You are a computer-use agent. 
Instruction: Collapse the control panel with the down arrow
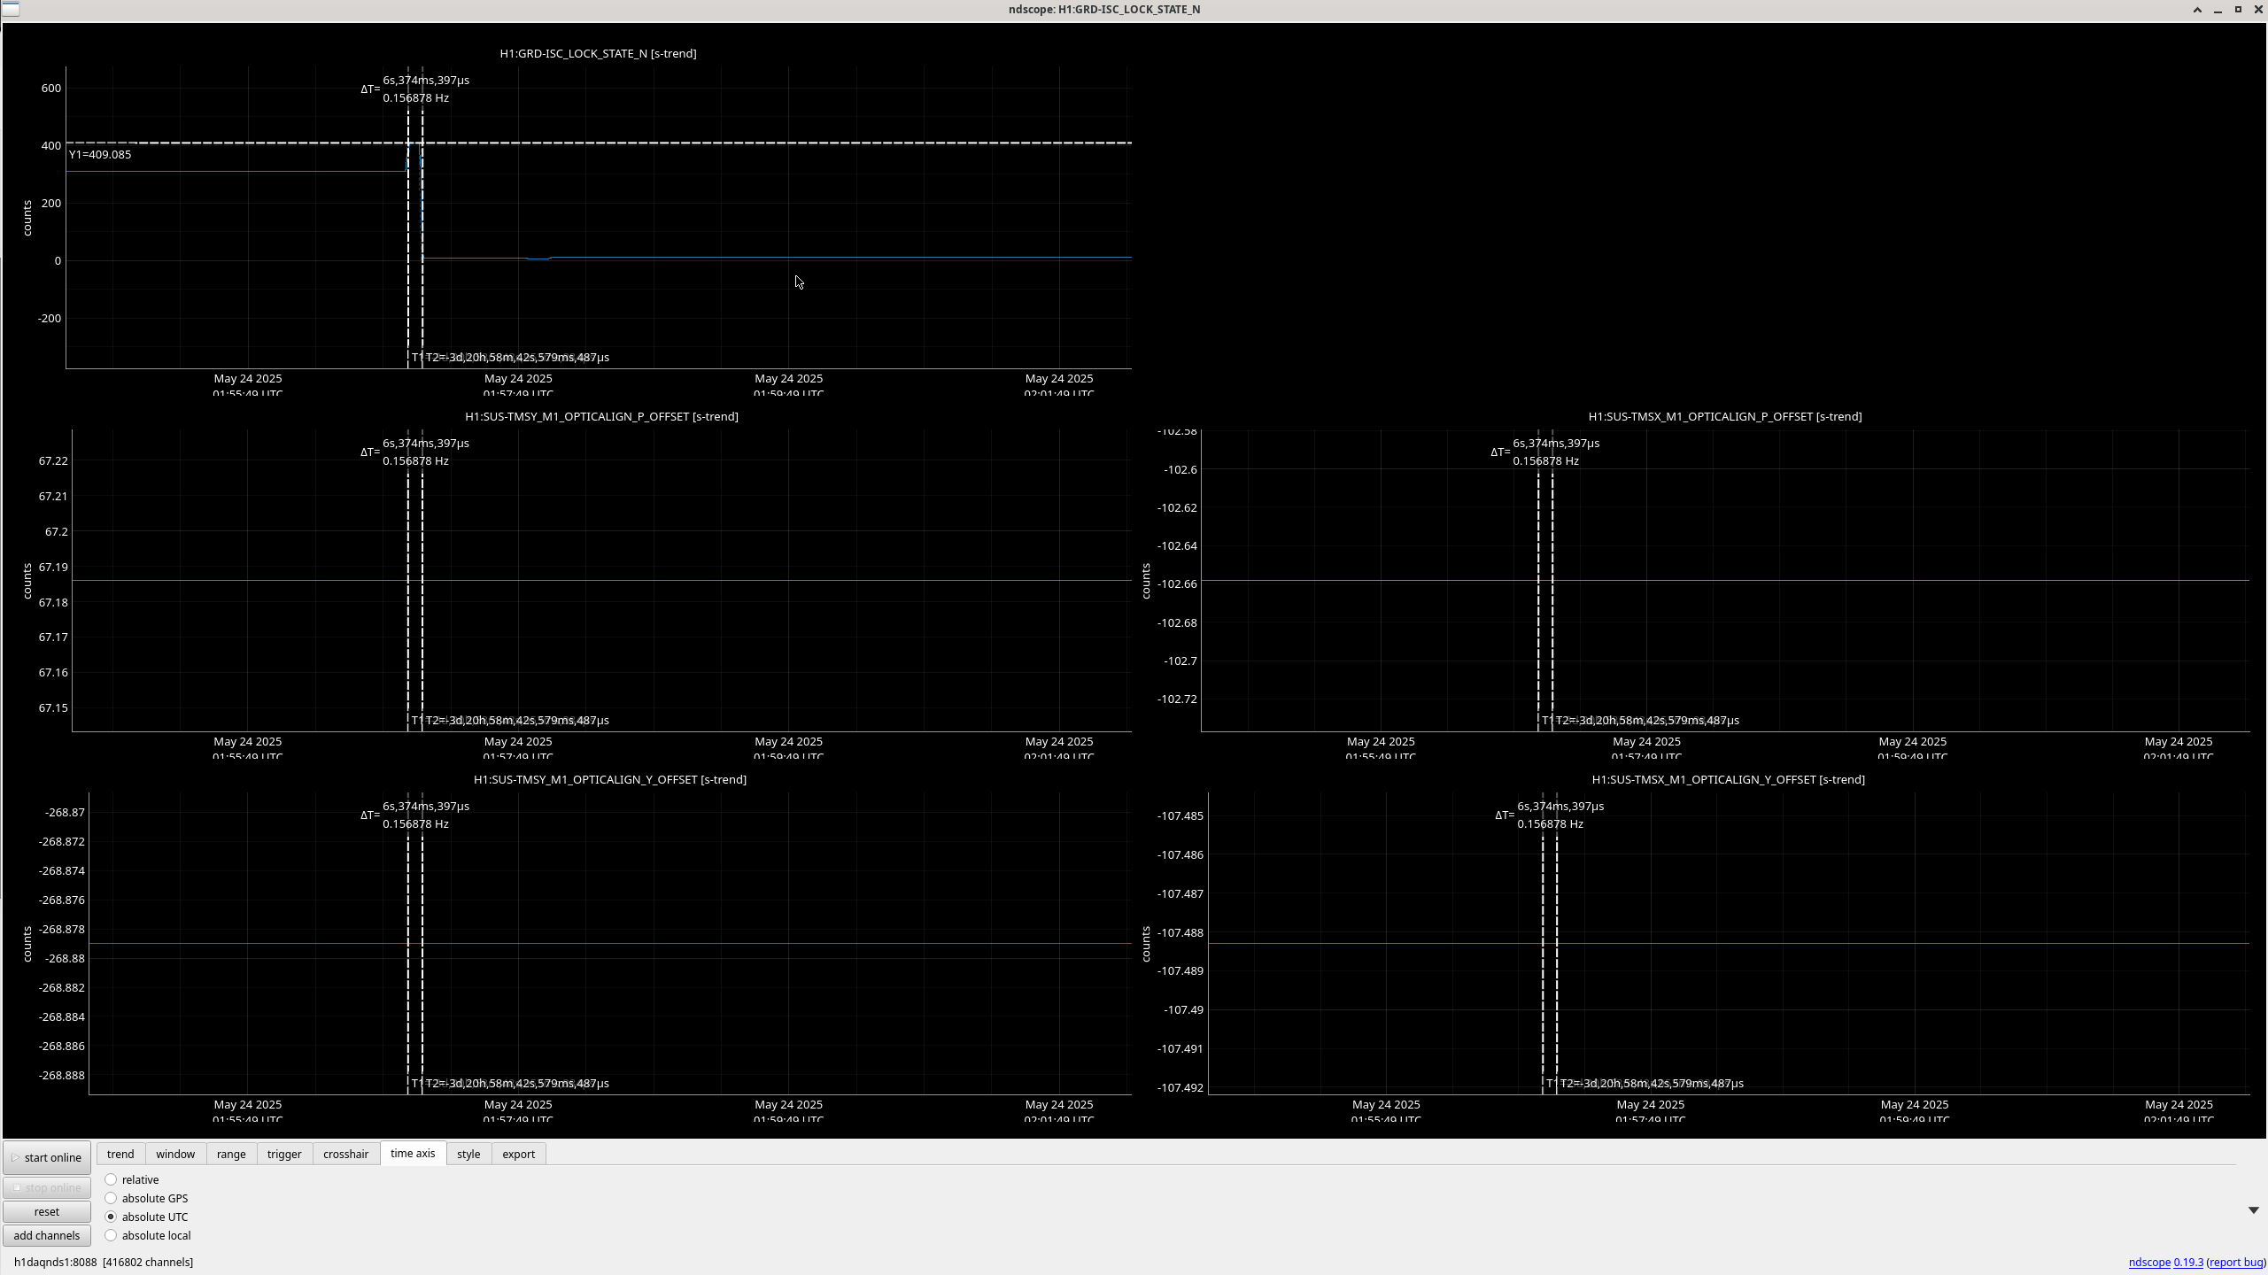click(x=2253, y=1210)
